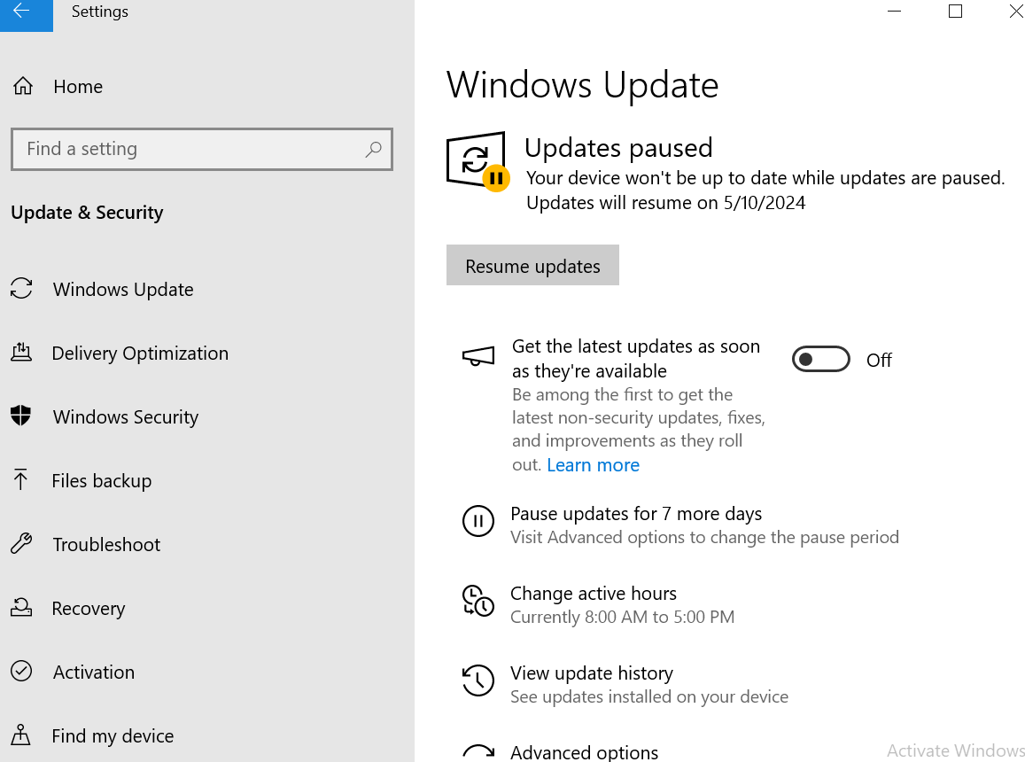The image size is (1025, 762).
Task: Open the Files backup section
Action: point(101,481)
